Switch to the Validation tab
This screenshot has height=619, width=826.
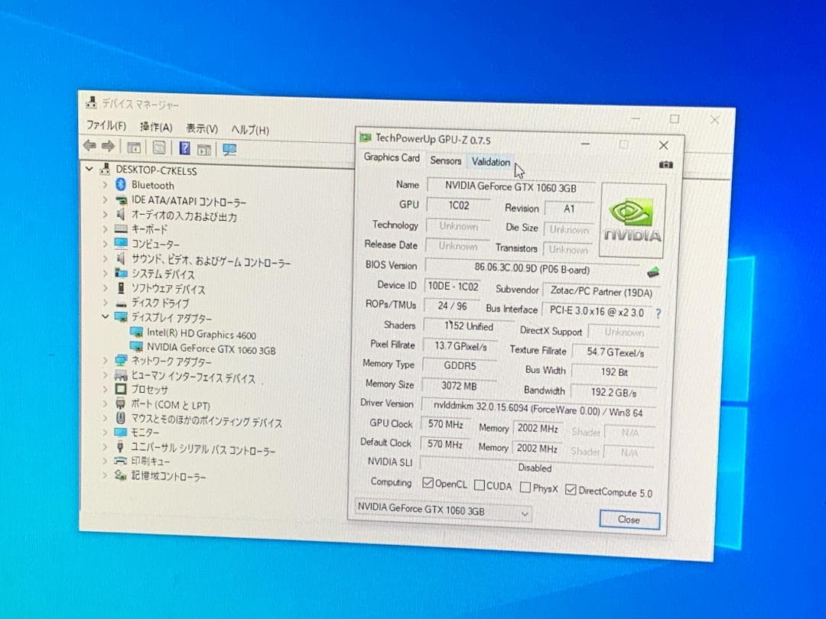pyautogui.click(x=491, y=162)
